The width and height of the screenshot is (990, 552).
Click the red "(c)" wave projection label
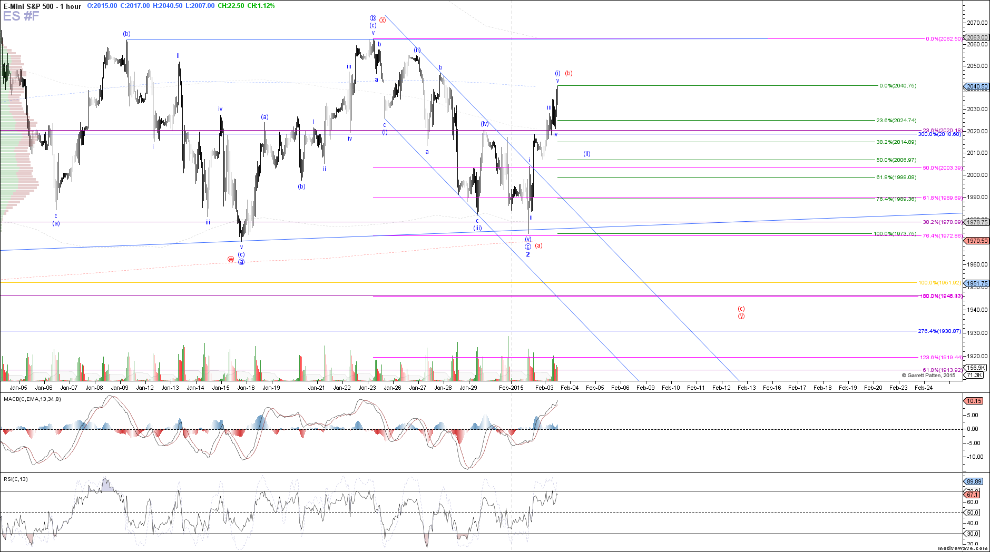tap(741, 309)
